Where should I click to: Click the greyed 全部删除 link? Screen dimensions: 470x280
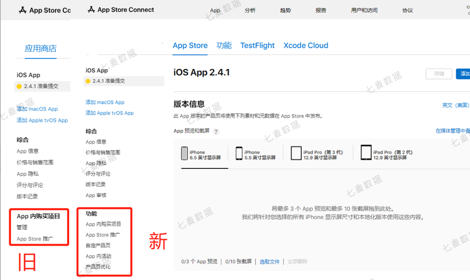point(297,261)
